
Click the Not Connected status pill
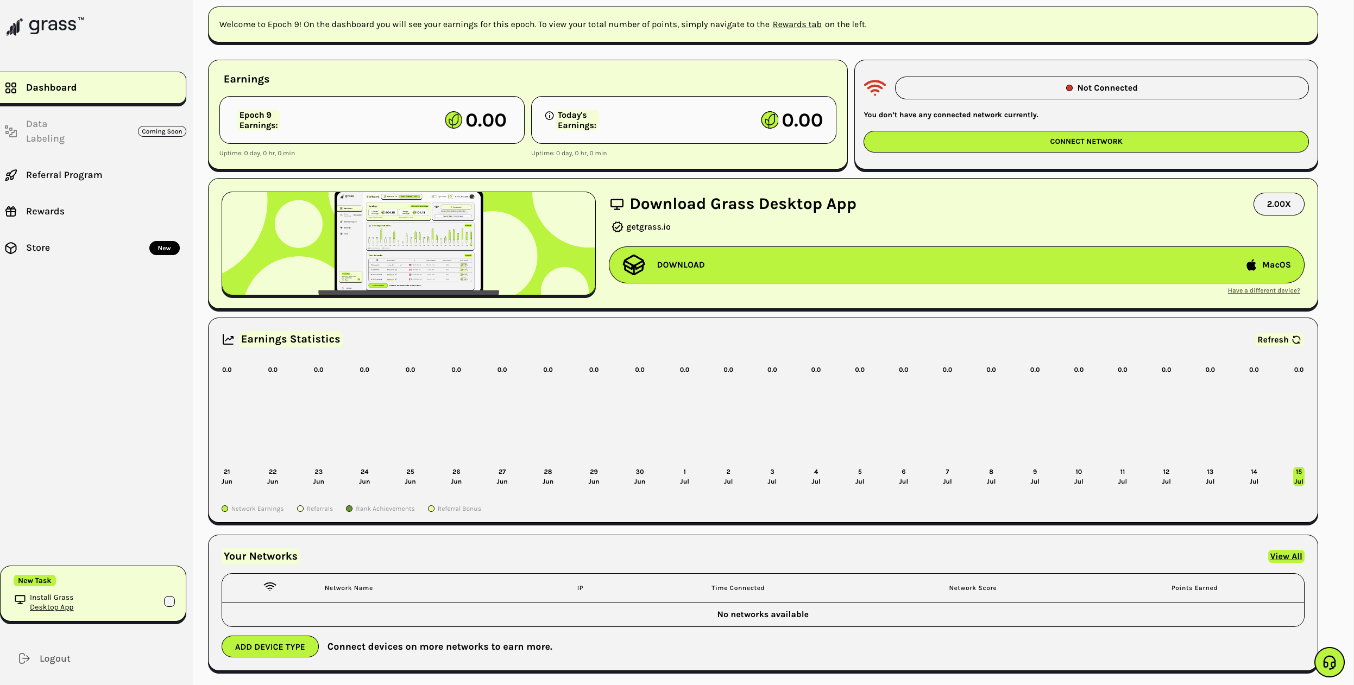(1101, 88)
